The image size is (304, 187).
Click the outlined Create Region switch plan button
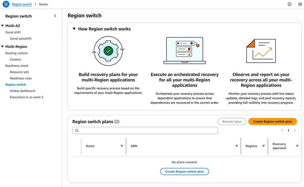click(185, 172)
